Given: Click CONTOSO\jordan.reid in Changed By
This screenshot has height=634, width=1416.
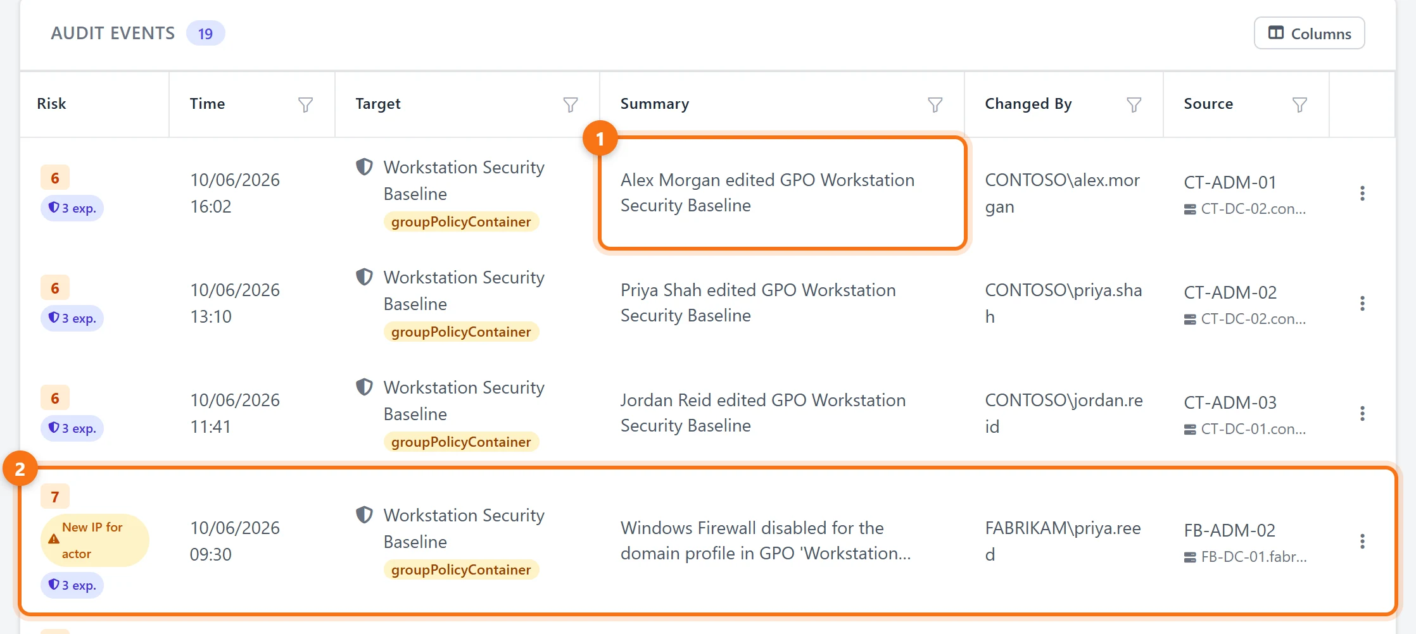Looking at the screenshot, I should (x=1064, y=414).
